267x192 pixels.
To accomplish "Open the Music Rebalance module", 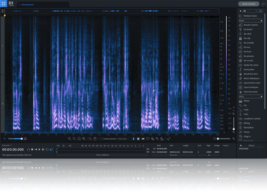I will pyautogui.click(x=249, y=78).
